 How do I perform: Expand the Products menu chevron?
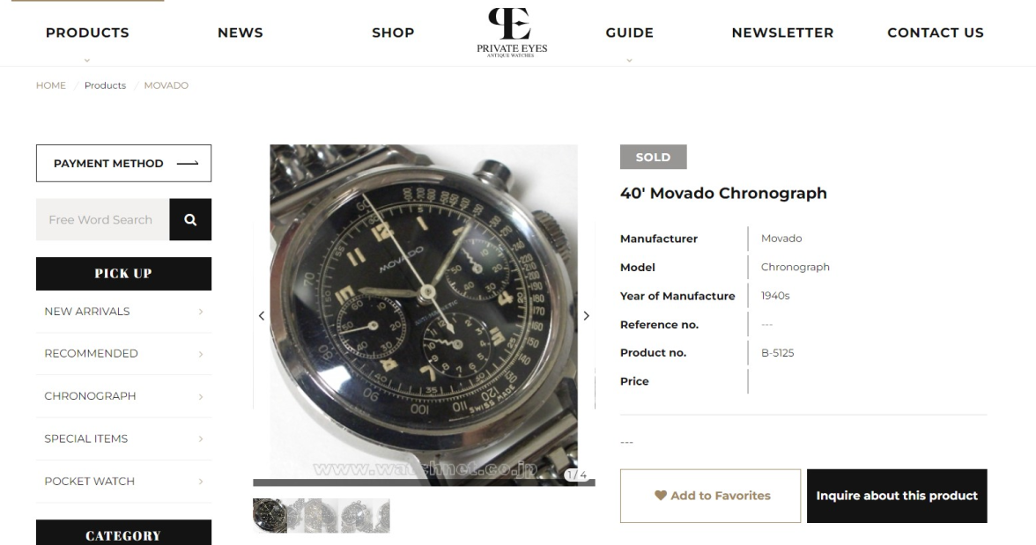[x=87, y=60]
